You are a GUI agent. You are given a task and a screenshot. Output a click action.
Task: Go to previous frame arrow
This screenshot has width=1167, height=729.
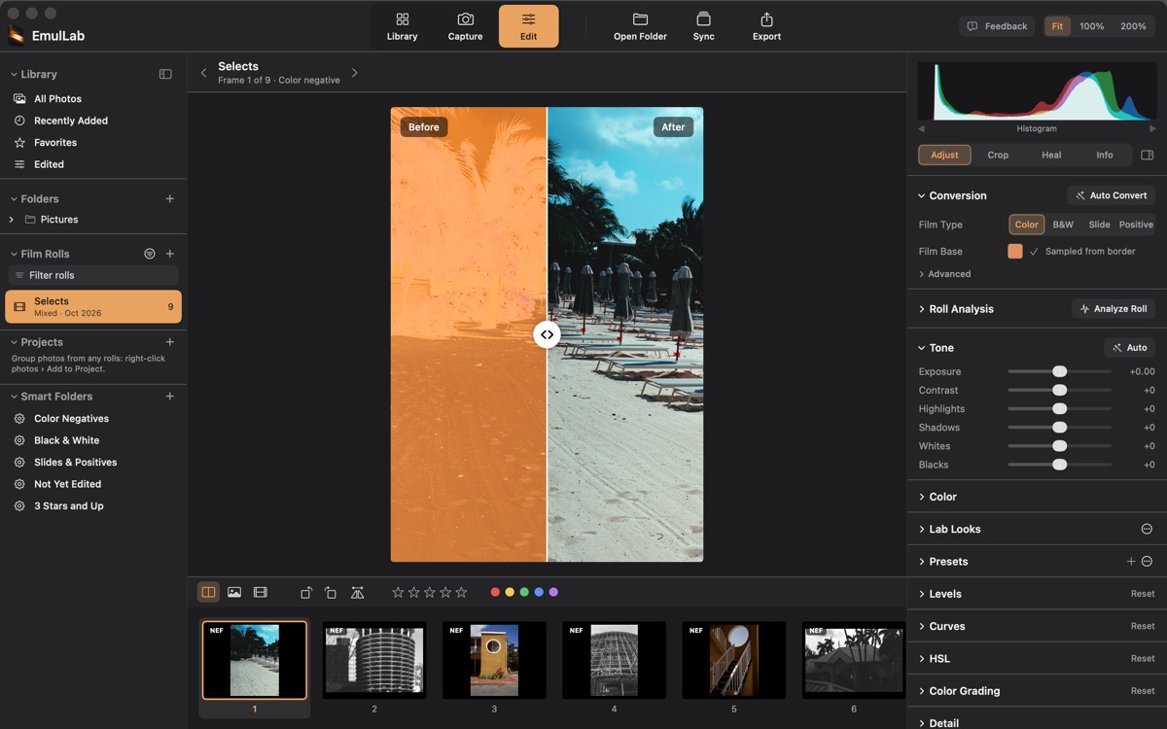tap(203, 73)
